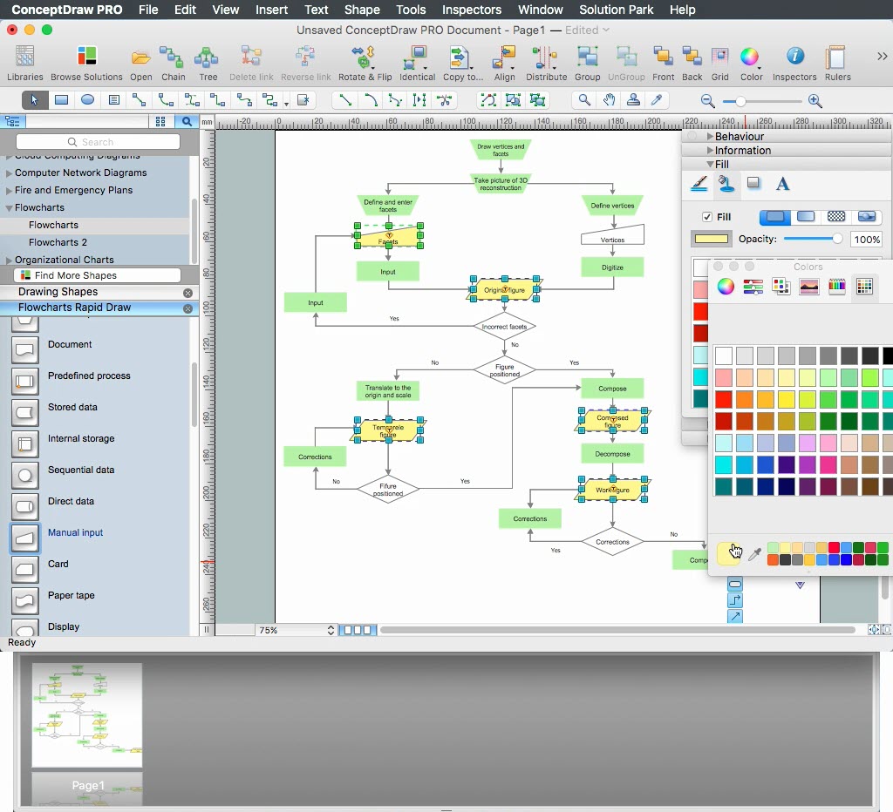Screen dimensions: 893x812
Task: Select Manual input shape in library
Action: (x=75, y=532)
